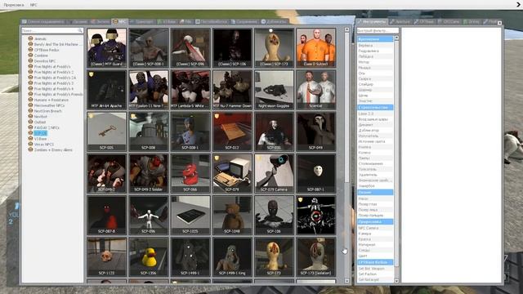
Task: Open the Combine NPC category
Action: click(41, 56)
